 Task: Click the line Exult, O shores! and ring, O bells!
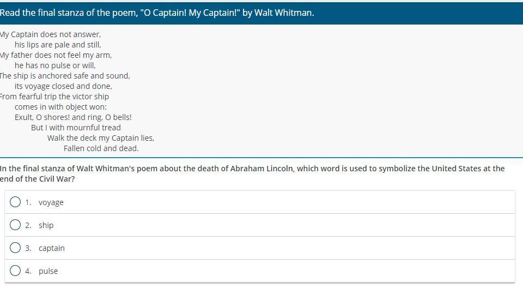click(73, 117)
